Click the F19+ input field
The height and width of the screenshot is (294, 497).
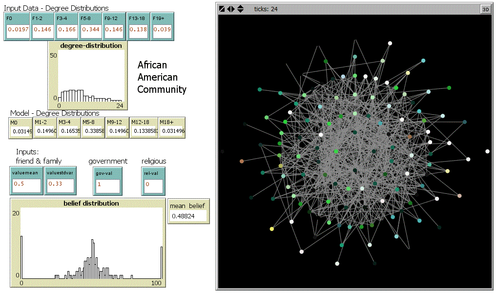pyautogui.click(x=163, y=30)
